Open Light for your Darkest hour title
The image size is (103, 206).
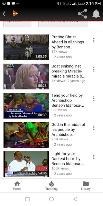(68, 159)
